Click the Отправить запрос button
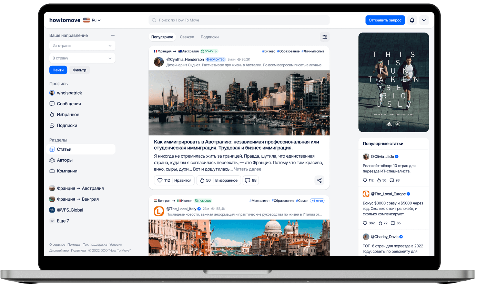The height and width of the screenshot is (289, 477). pyautogui.click(x=385, y=20)
